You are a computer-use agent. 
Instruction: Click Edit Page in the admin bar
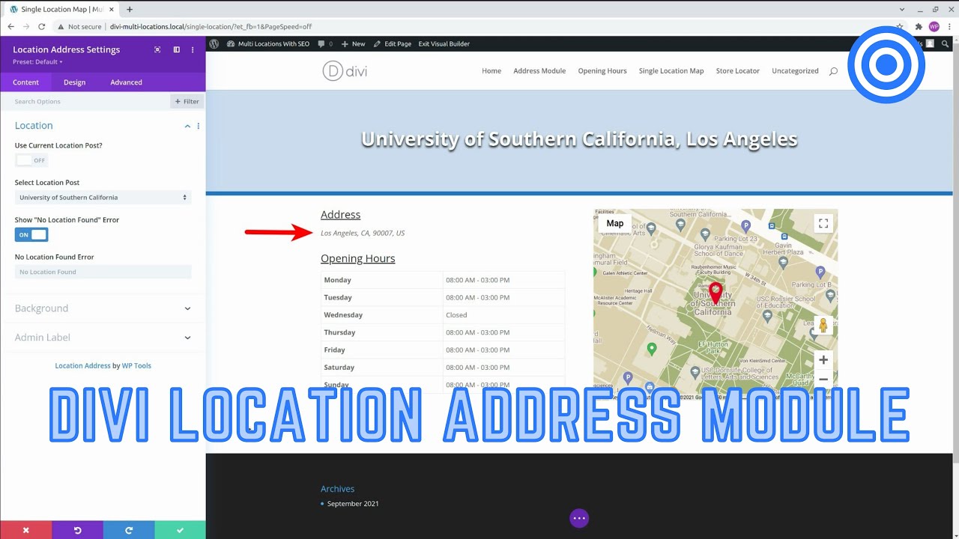393,43
